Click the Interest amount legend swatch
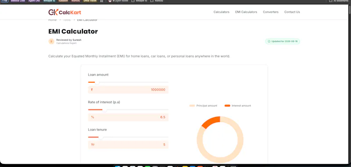The width and height of the screenshot is (351, 167). 227,105
